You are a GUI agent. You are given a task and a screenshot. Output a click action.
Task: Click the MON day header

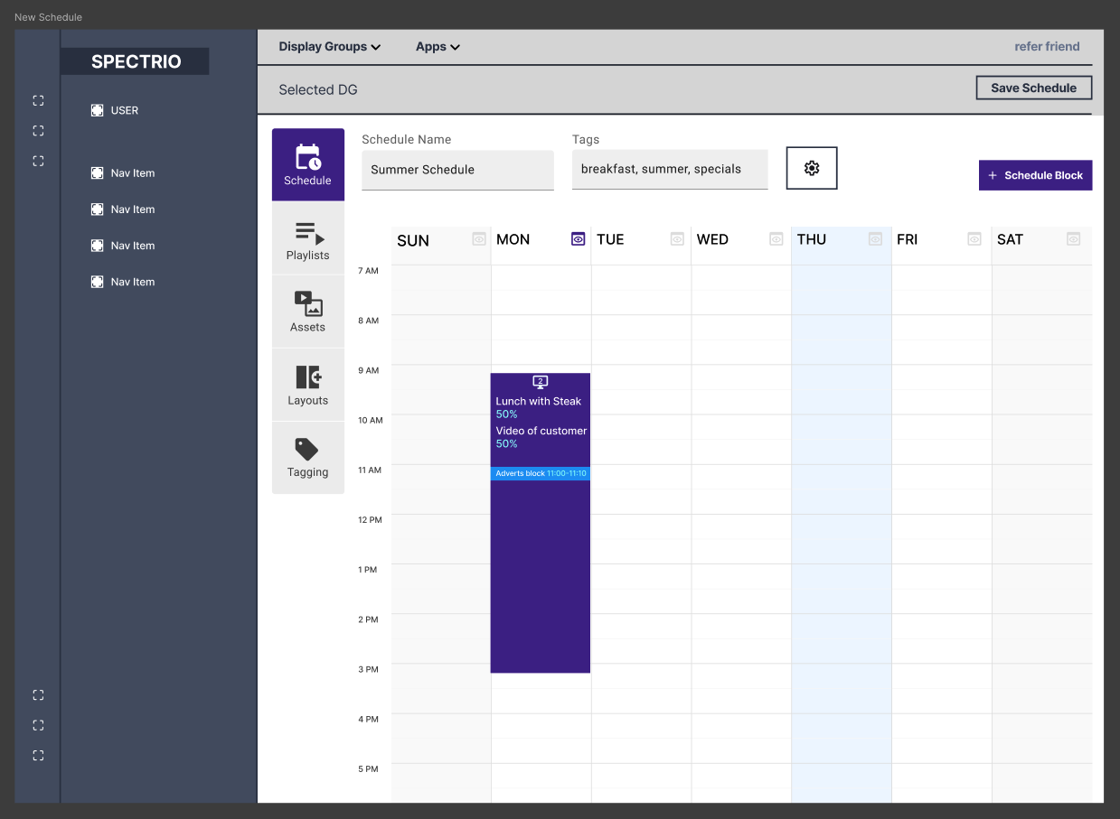[x=513, y=239]
